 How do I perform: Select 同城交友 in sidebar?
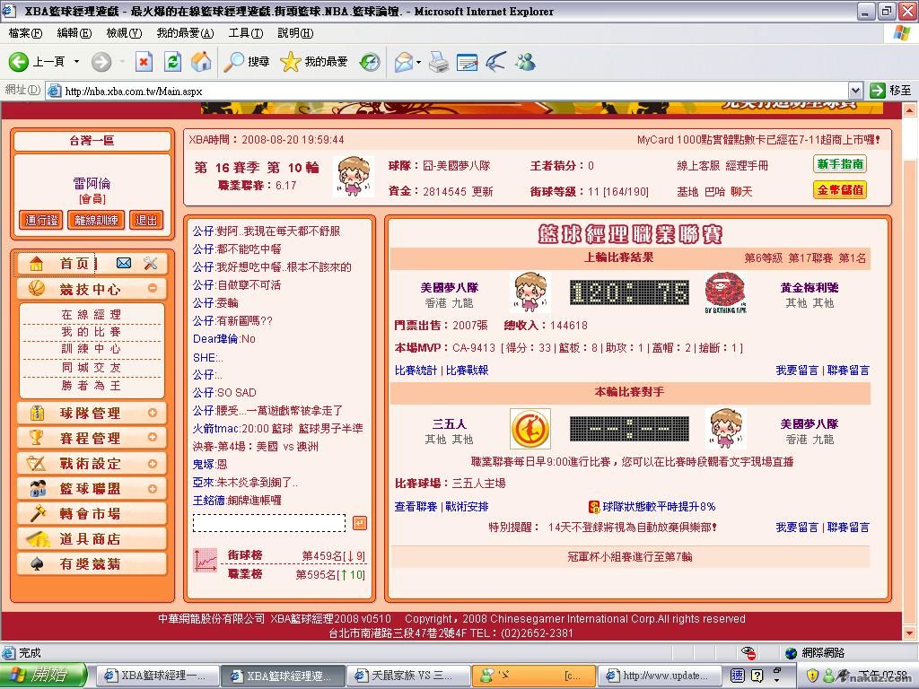[92, 367]
